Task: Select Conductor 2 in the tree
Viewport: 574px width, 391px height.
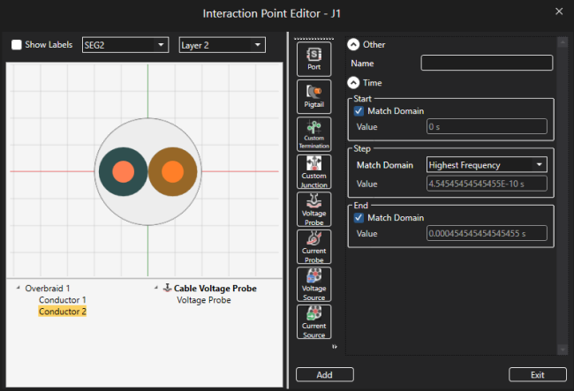Action: (x=63, y=312)
